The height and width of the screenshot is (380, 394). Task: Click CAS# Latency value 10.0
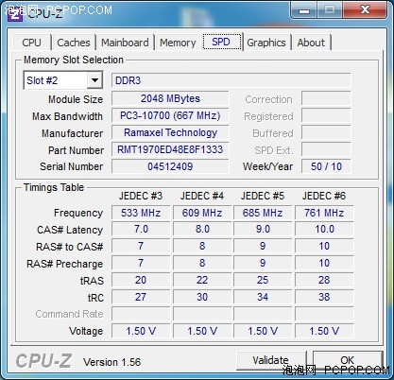(324, 229)
